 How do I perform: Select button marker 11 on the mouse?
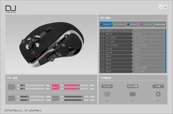[x=52, y=59]
